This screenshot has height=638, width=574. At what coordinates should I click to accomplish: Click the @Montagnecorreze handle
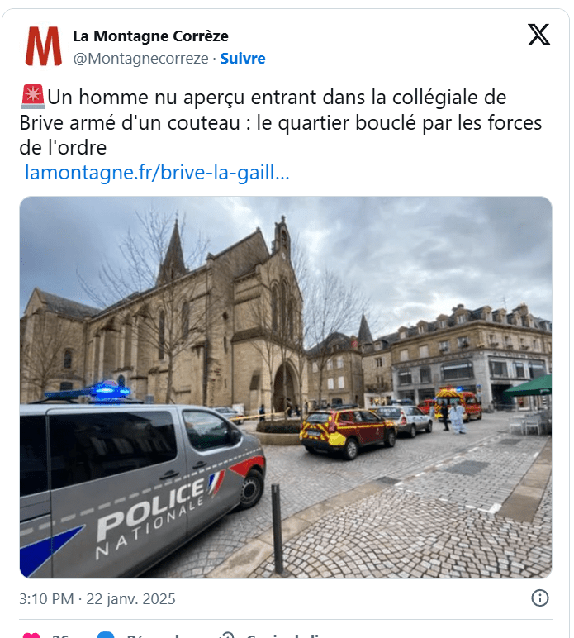(140, 59)
